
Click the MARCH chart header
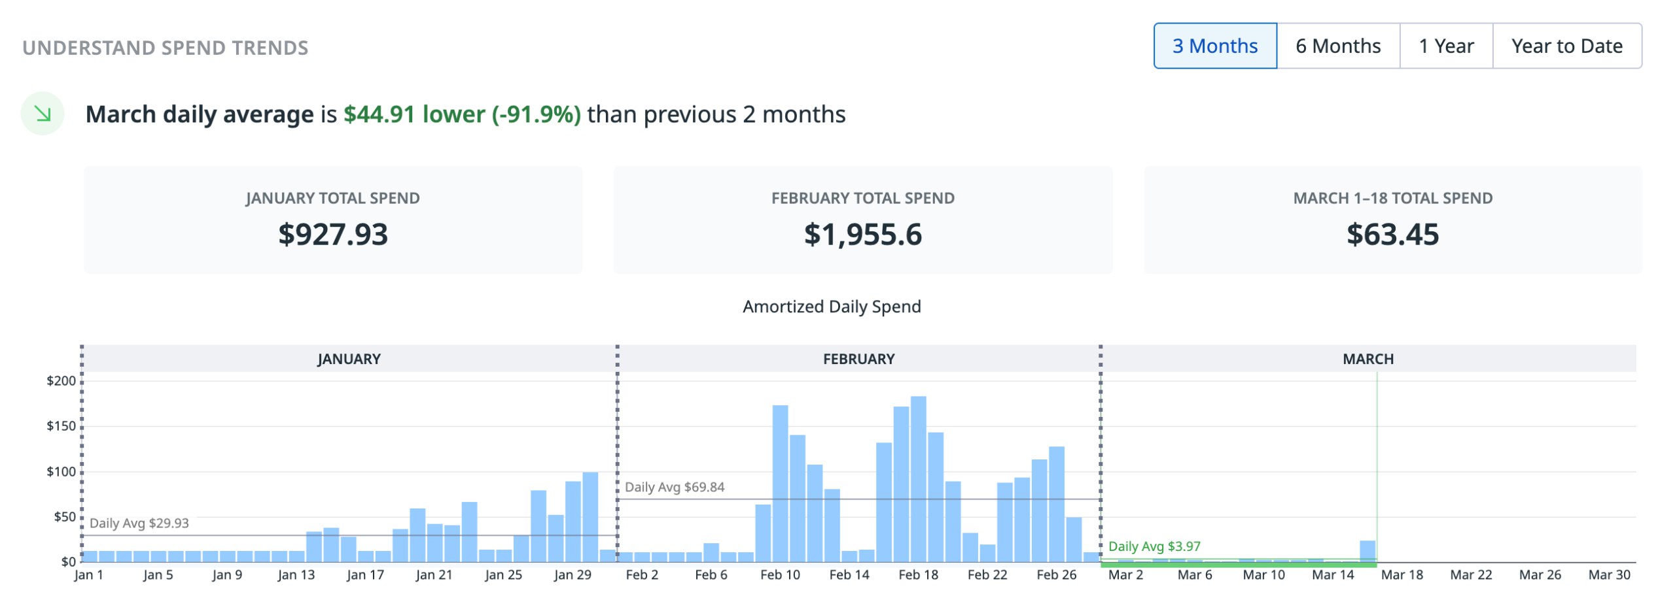[1367, 359]
